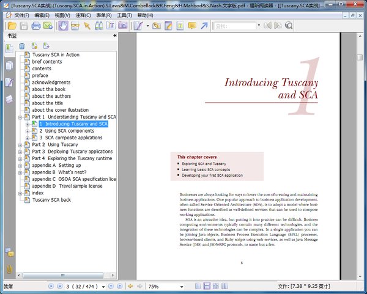Click into the find search field

click(x=235, y=26)
